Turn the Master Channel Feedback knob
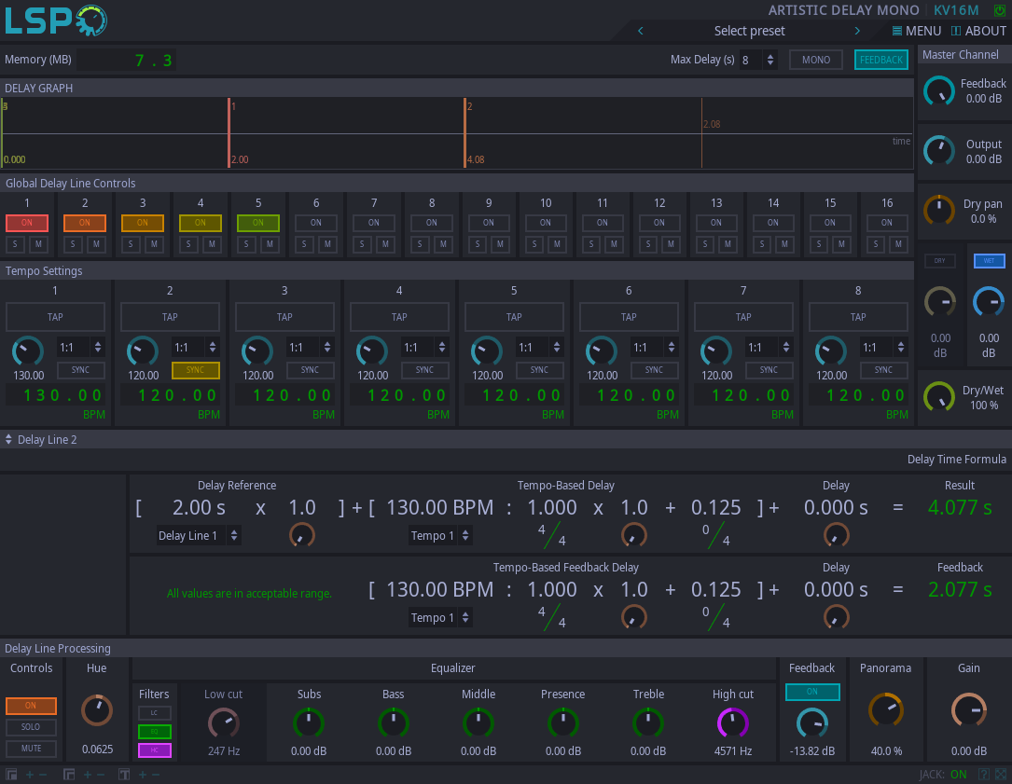 [x=939, y=91]
